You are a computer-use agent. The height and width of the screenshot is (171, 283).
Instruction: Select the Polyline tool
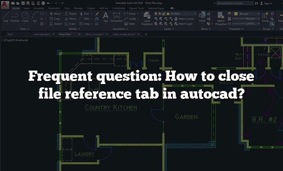[15, 17]
